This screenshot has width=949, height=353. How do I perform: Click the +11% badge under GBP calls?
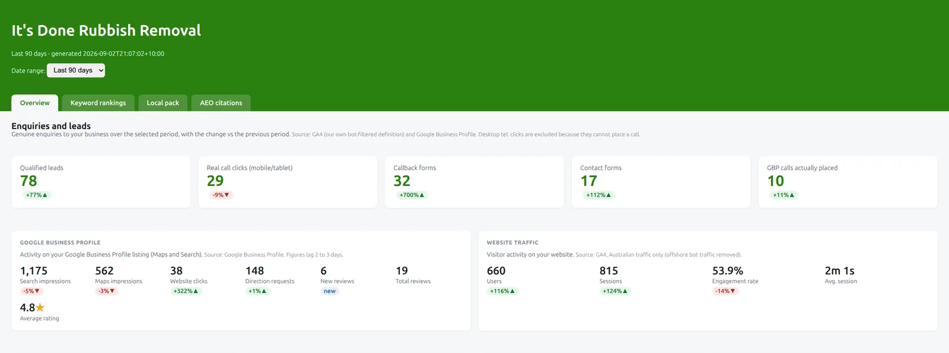(784, 195)
